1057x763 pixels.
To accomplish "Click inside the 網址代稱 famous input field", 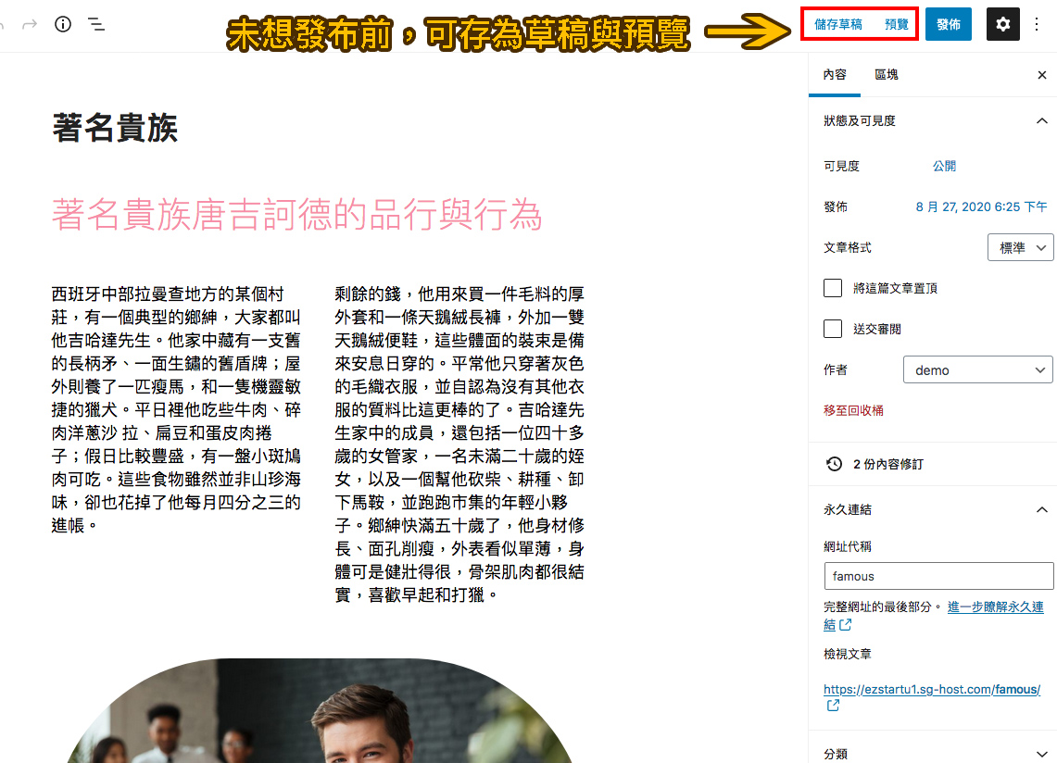I will pyautogui.click(x=937, y=576).
